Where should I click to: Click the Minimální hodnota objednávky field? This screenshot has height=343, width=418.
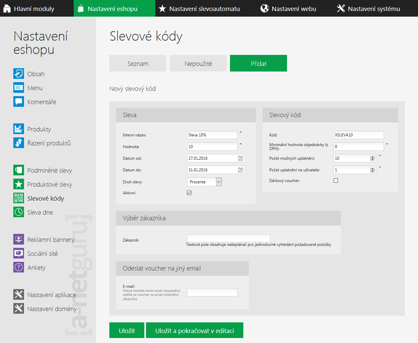[359, 146]
